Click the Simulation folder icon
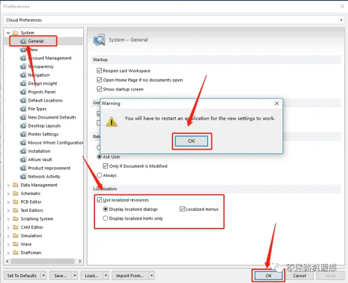 15,236
